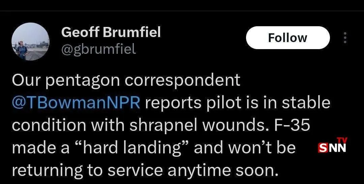Open the @TBowmanNPR mention link
Screen dimensions: 364x184
(76, 103)
